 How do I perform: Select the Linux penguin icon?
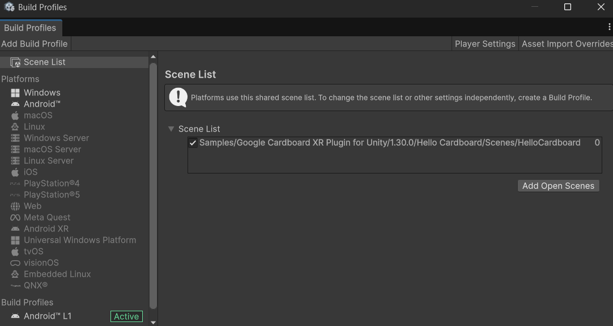15,127
